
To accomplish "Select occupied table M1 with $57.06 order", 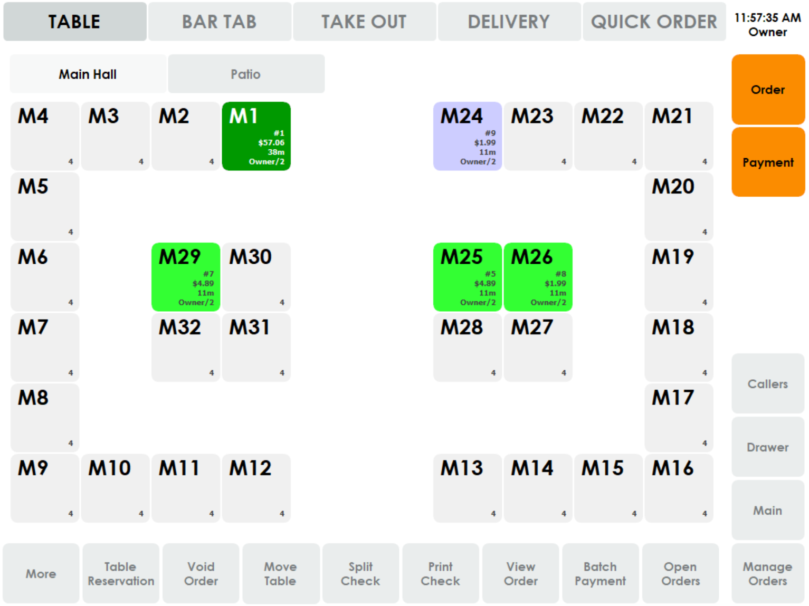I will tap(256, 136).
